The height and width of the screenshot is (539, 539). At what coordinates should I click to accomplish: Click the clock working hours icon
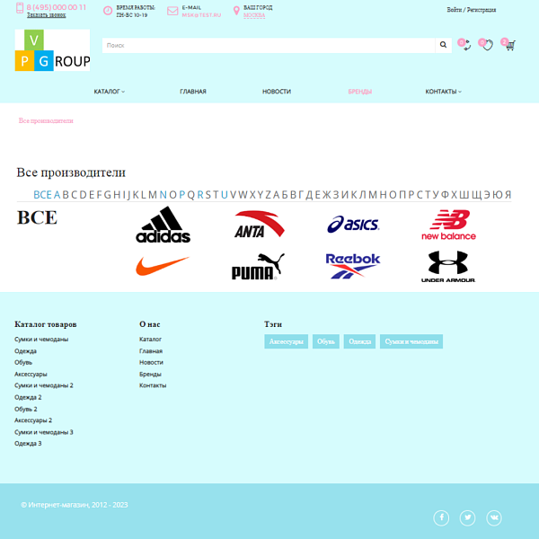pos(108,11)
